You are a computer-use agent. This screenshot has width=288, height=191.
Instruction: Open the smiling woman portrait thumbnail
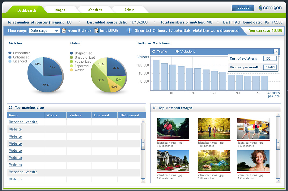tap(253, 161)
